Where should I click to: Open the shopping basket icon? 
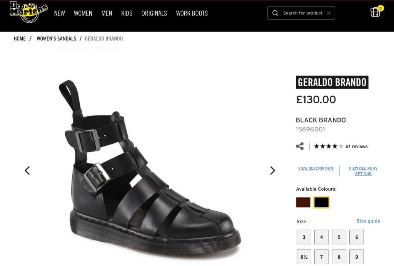click(375, 12)
